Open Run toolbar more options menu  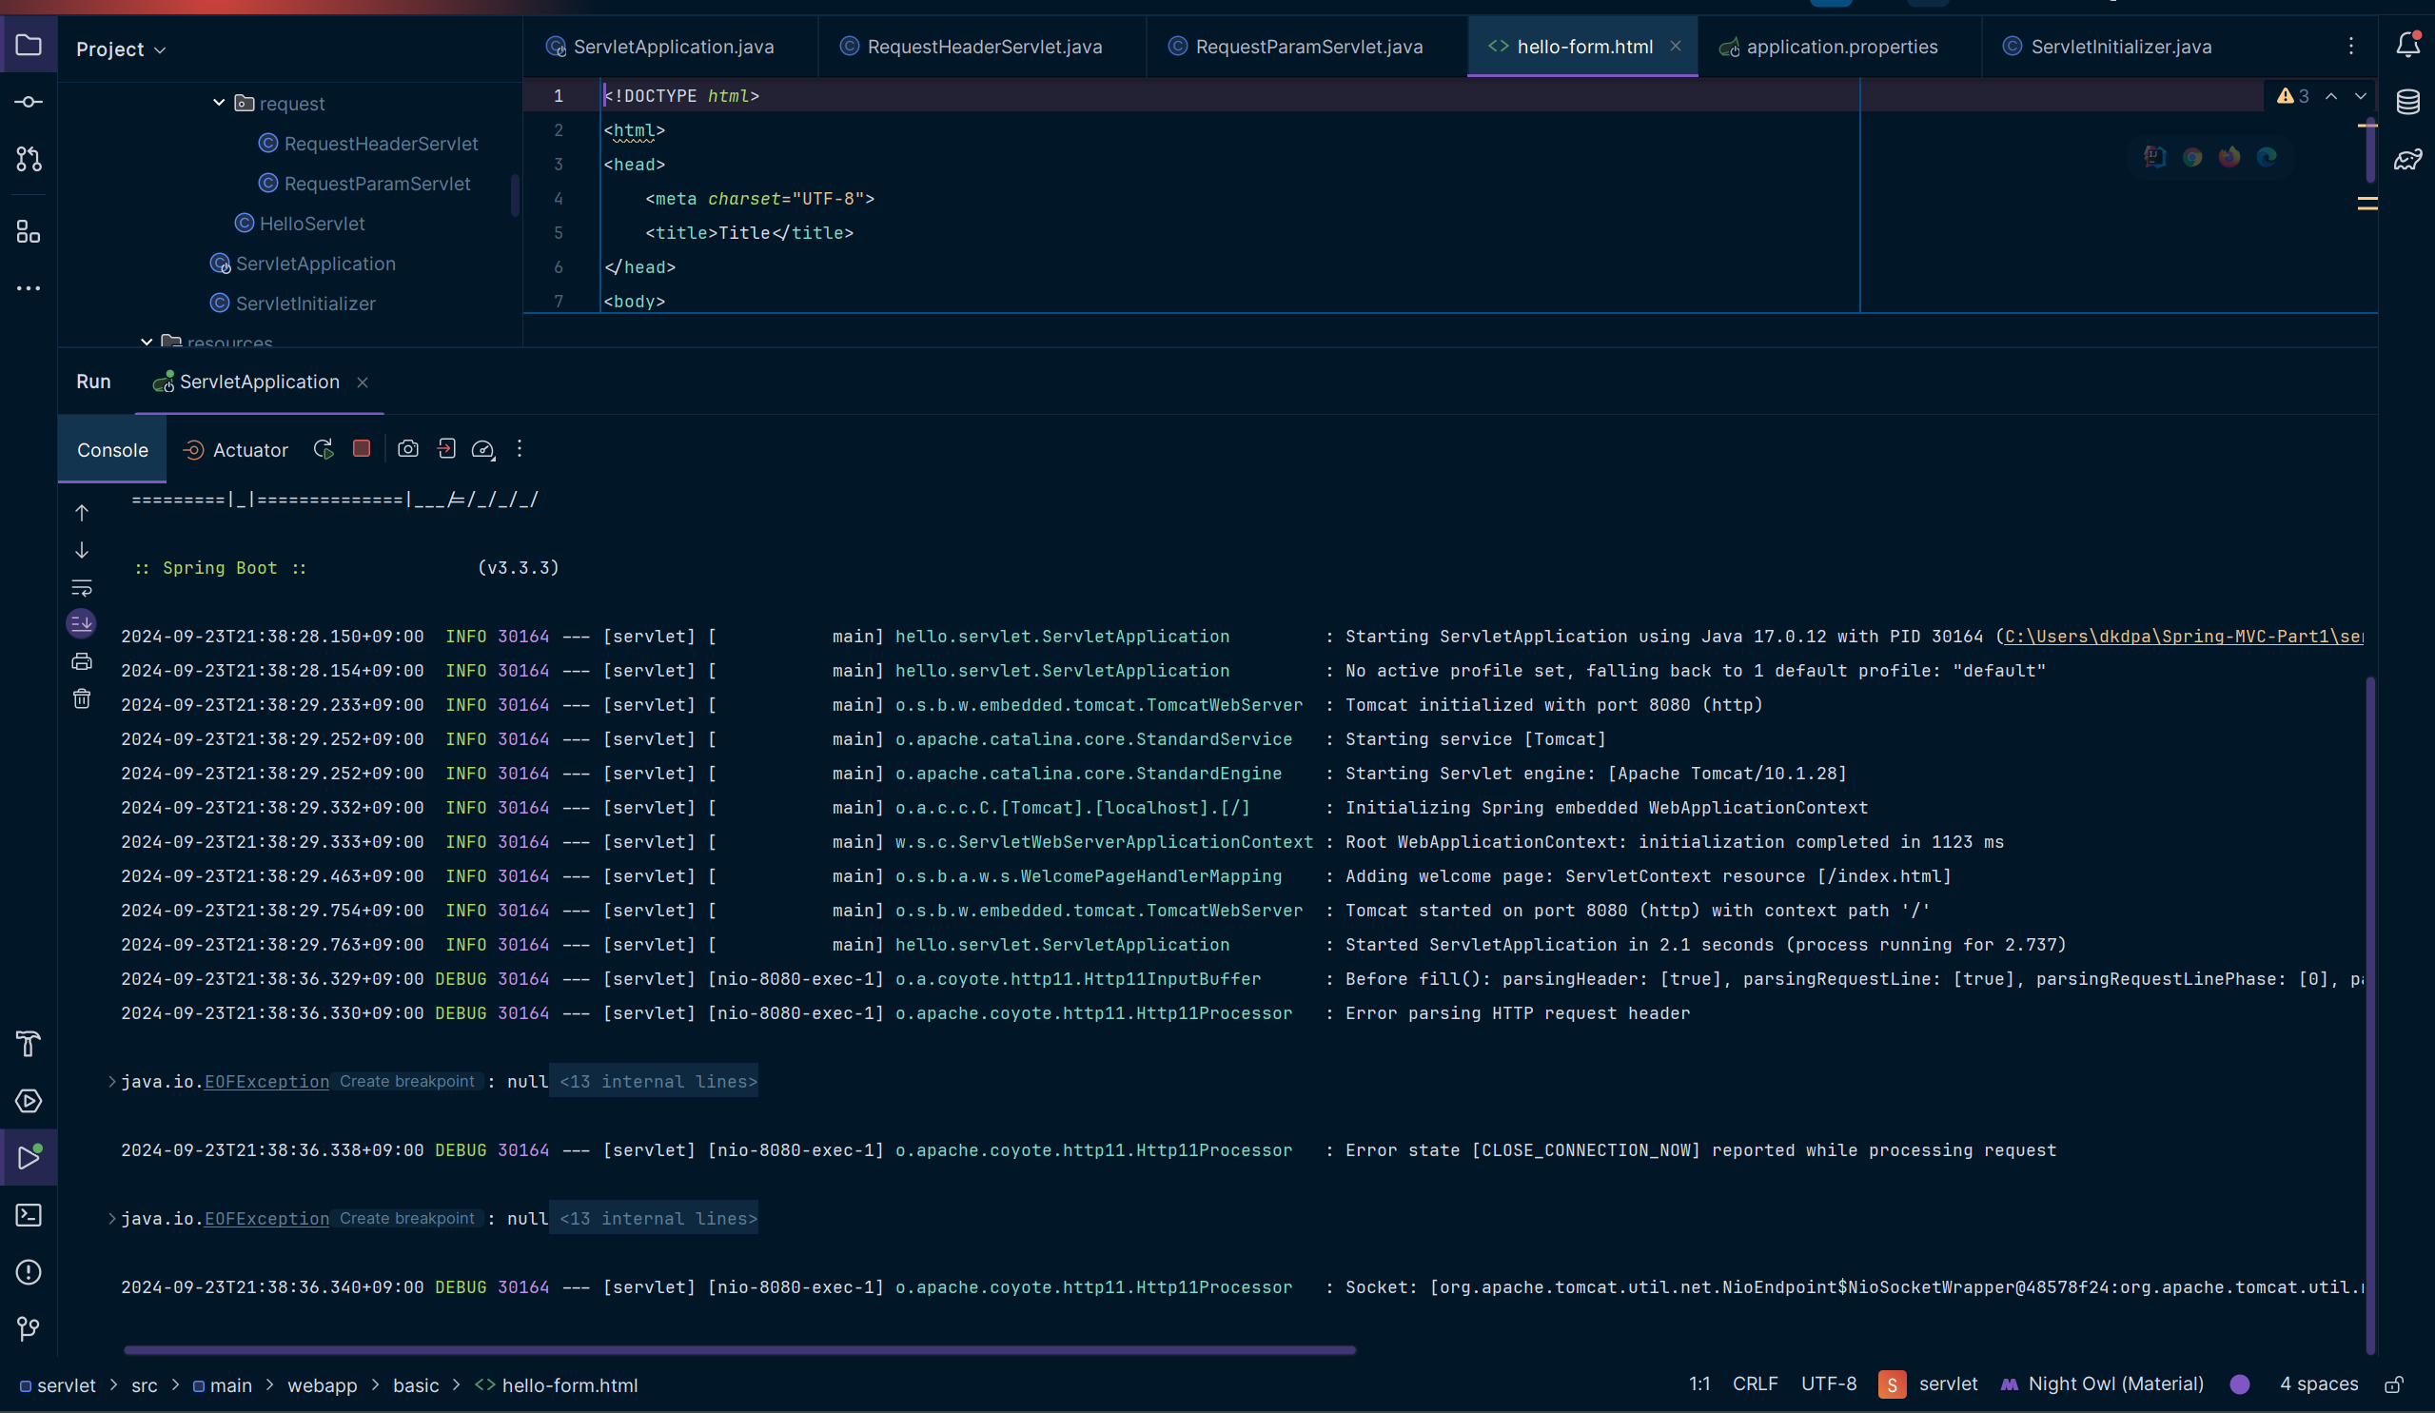click(520, 448)
